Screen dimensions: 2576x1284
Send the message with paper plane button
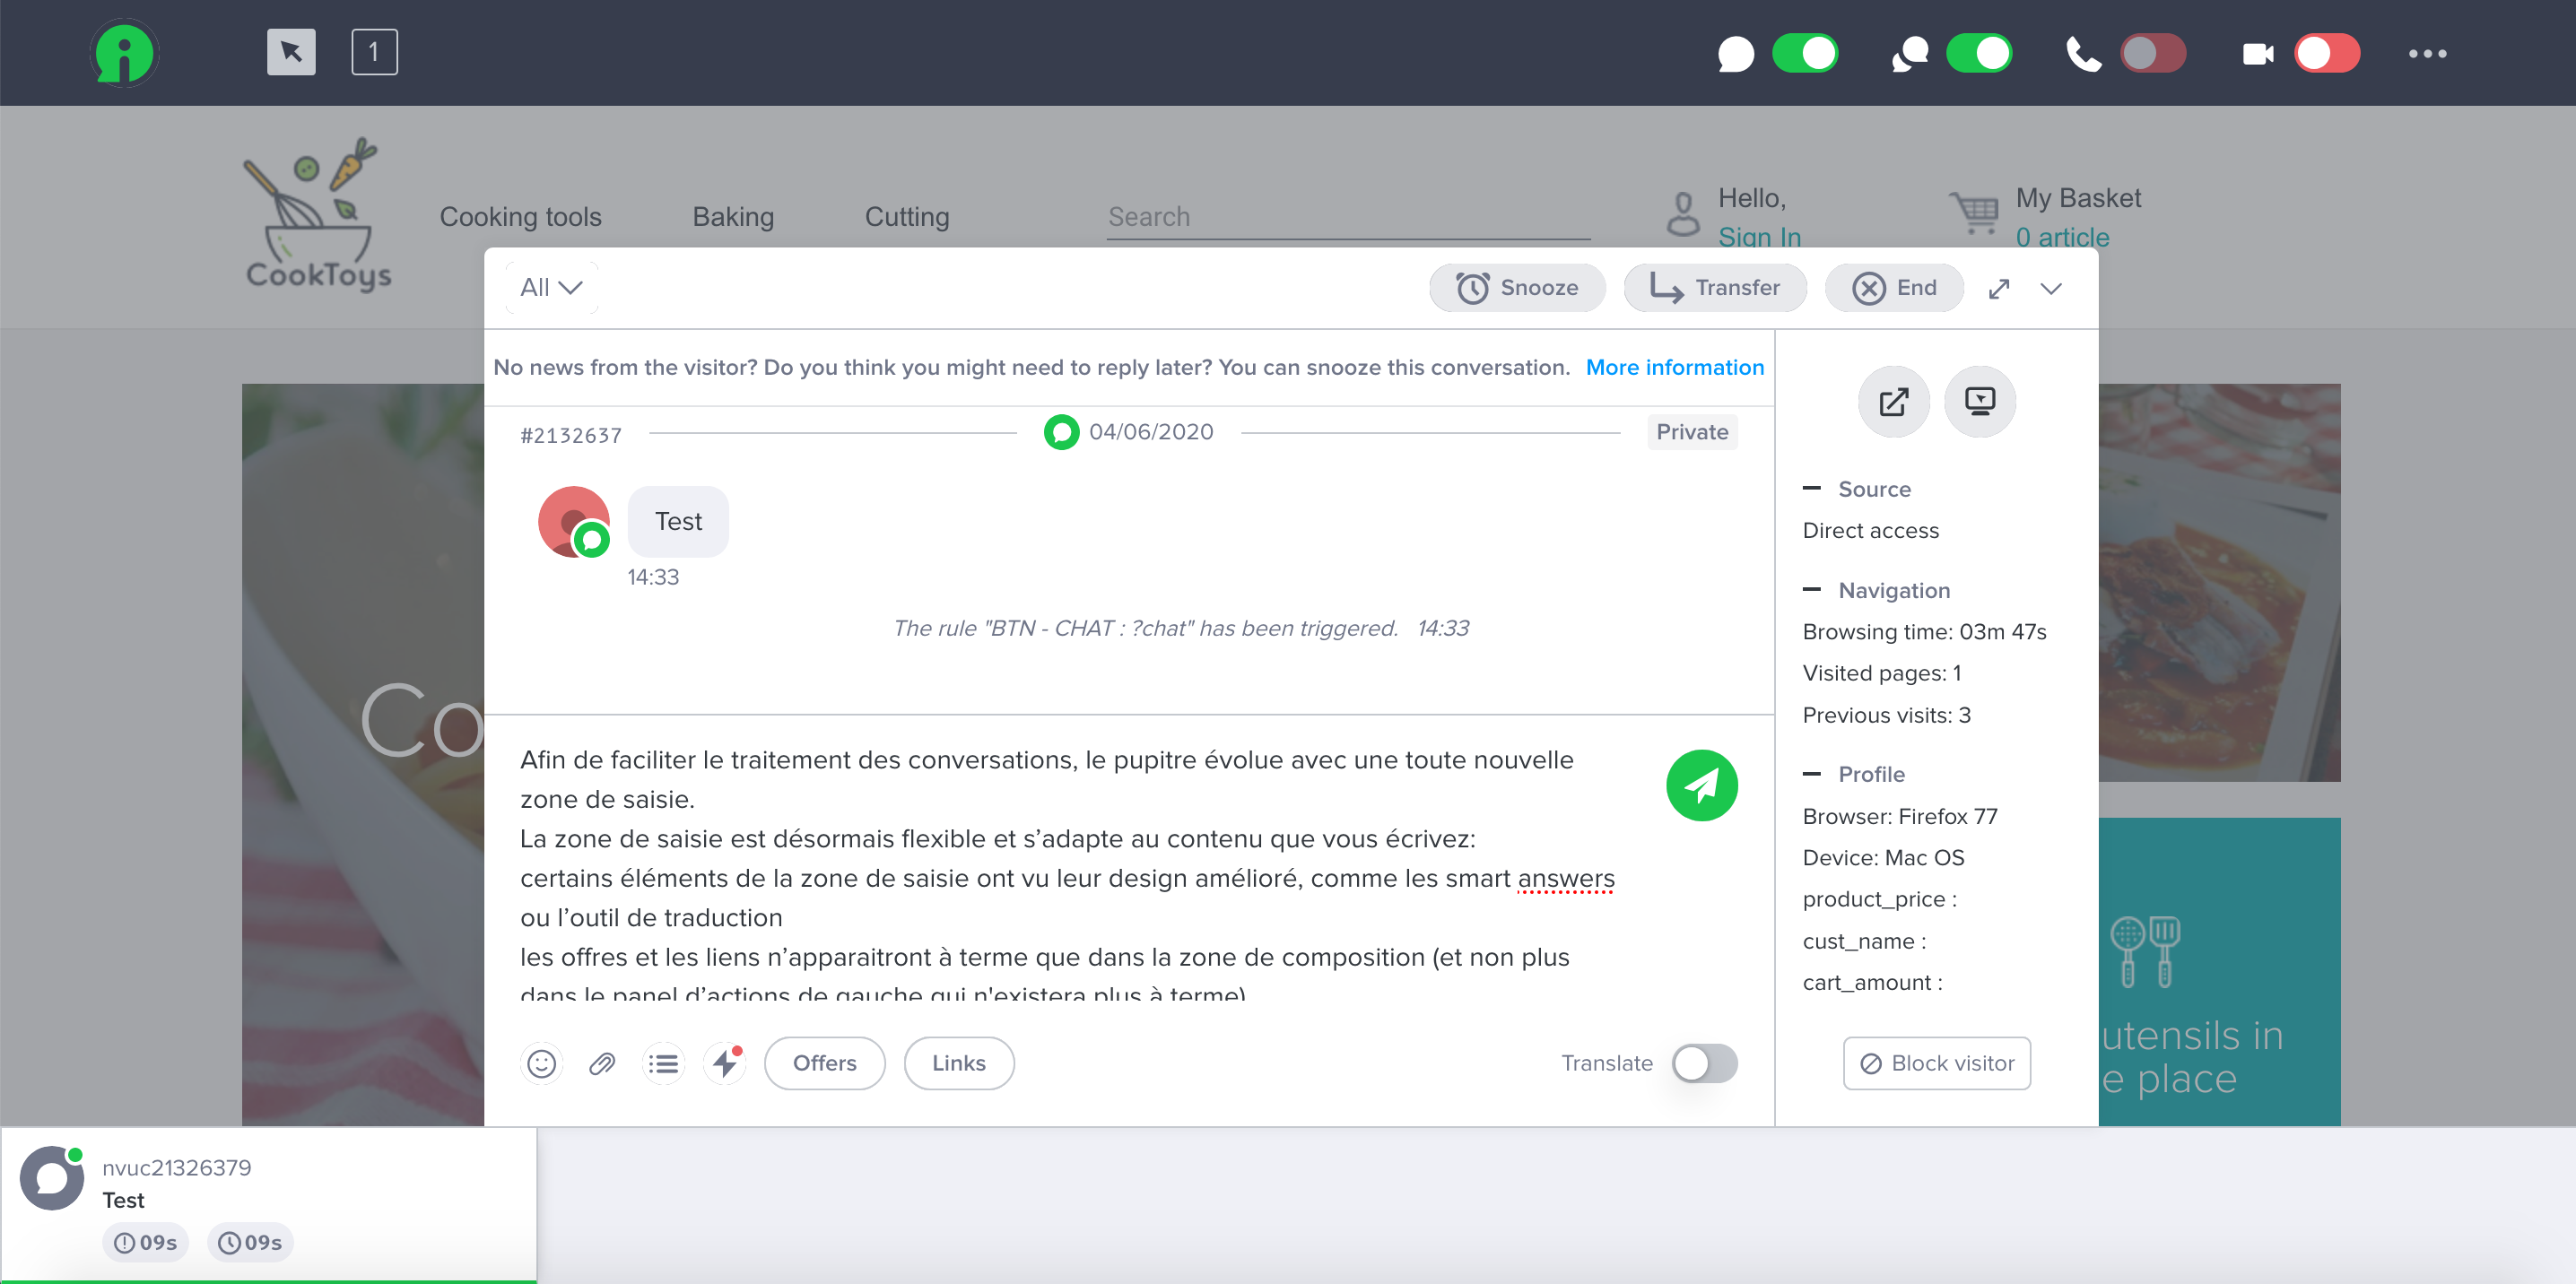pyautogui.click(x=1702, y=785)
